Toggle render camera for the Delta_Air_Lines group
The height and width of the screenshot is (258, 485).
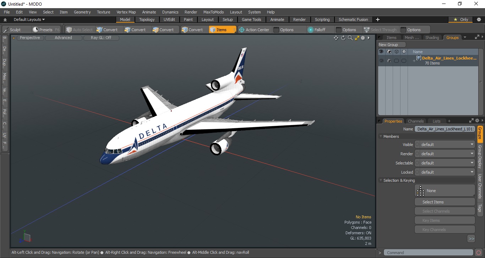pyautogui.click(x=389, y=61)
